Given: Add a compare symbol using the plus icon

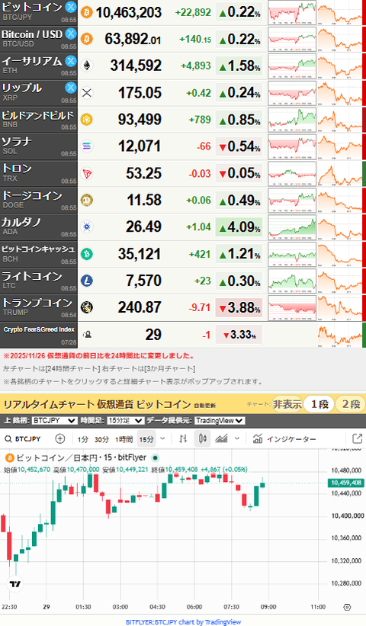Looking at the screenshot, I should click(x=60, y=438).
